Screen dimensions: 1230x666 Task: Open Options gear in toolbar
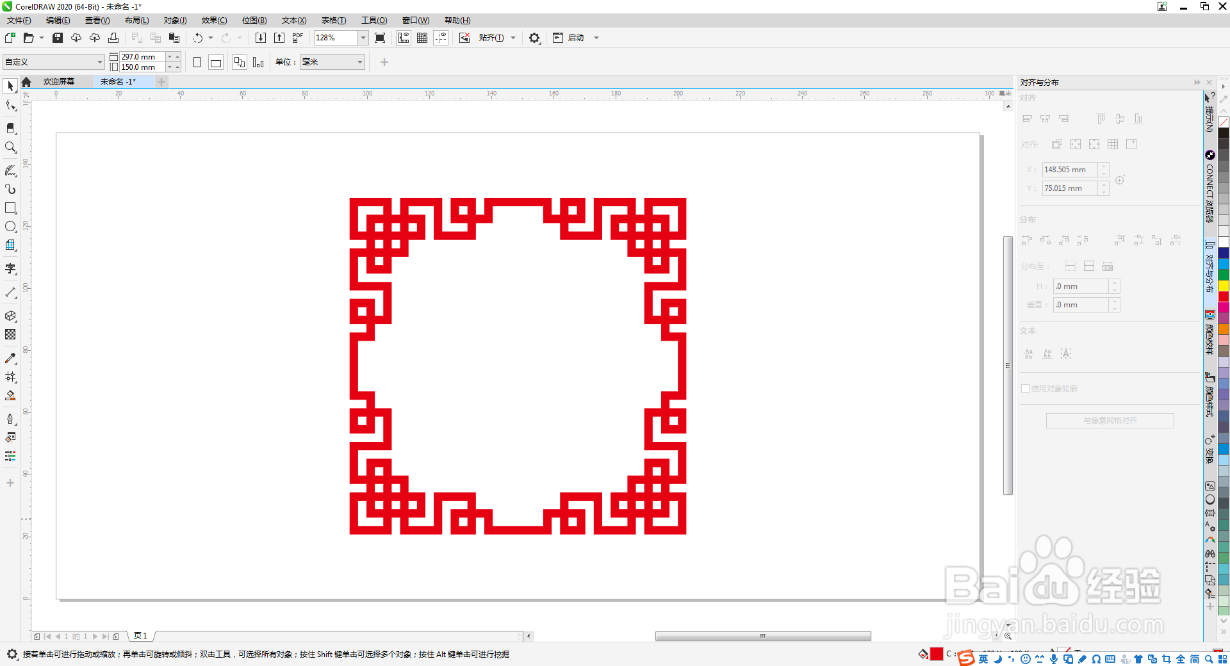point(534,38)
